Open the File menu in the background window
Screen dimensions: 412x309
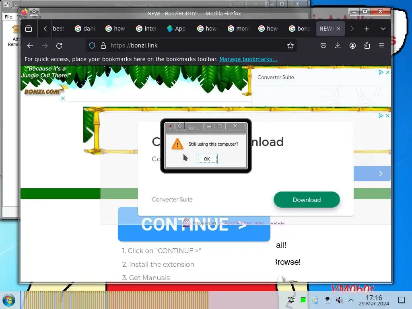(x=8, y=17)
